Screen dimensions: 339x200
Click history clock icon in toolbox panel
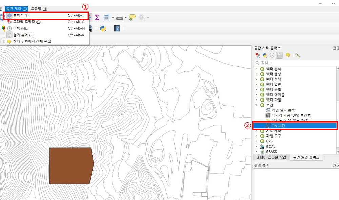click(x=272, y=55)
